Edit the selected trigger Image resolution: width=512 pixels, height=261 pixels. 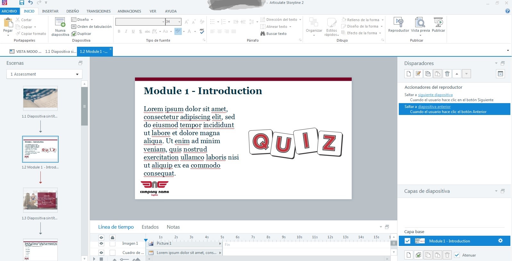(x=418, y=74)
